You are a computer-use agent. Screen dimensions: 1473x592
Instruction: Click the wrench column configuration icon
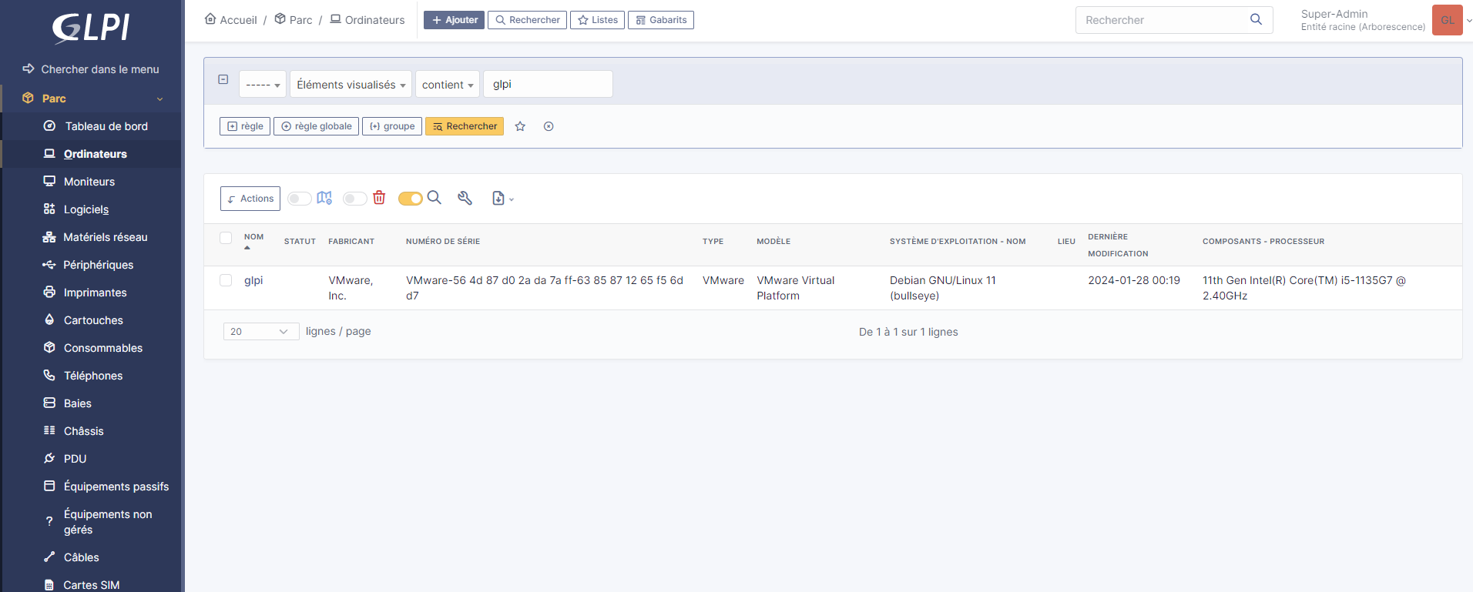pyautogui.click(x=465, y=198)
